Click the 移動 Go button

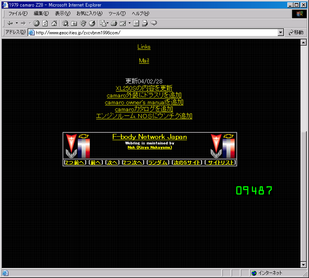coord(296,32)
